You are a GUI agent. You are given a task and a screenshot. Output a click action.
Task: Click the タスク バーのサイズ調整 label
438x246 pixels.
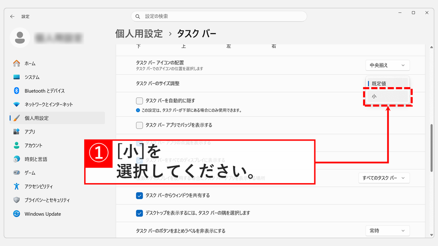pos(157,83)
